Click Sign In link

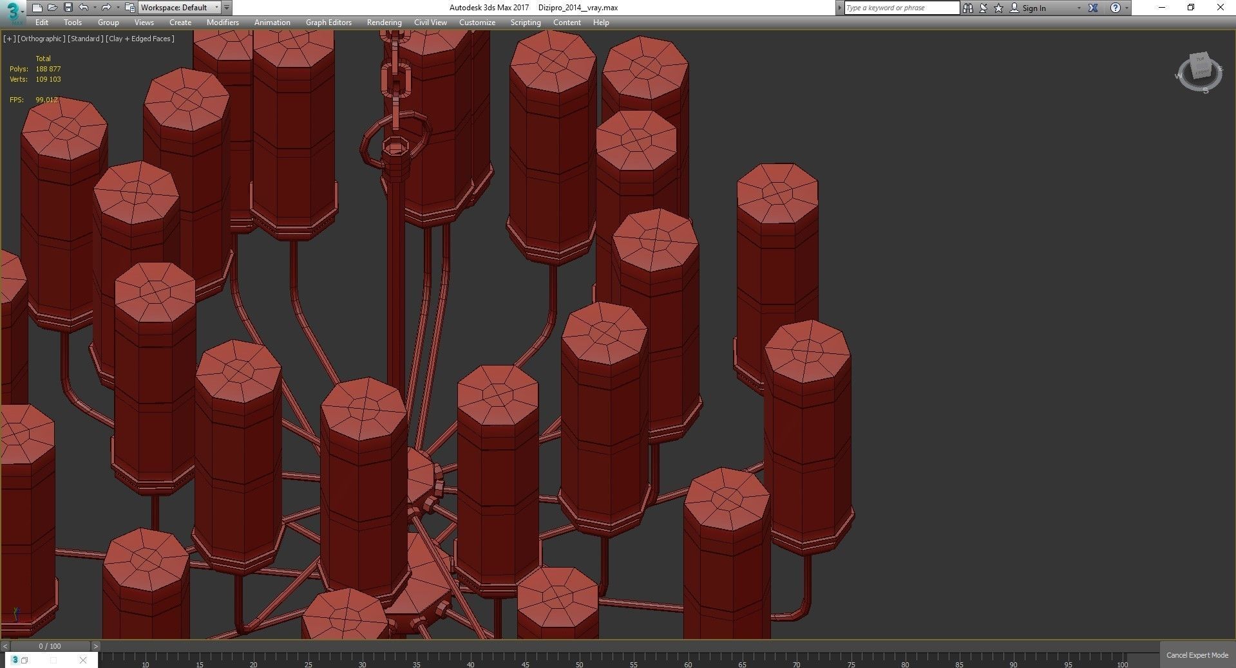pyautogui.click(x=1034, y=8)
